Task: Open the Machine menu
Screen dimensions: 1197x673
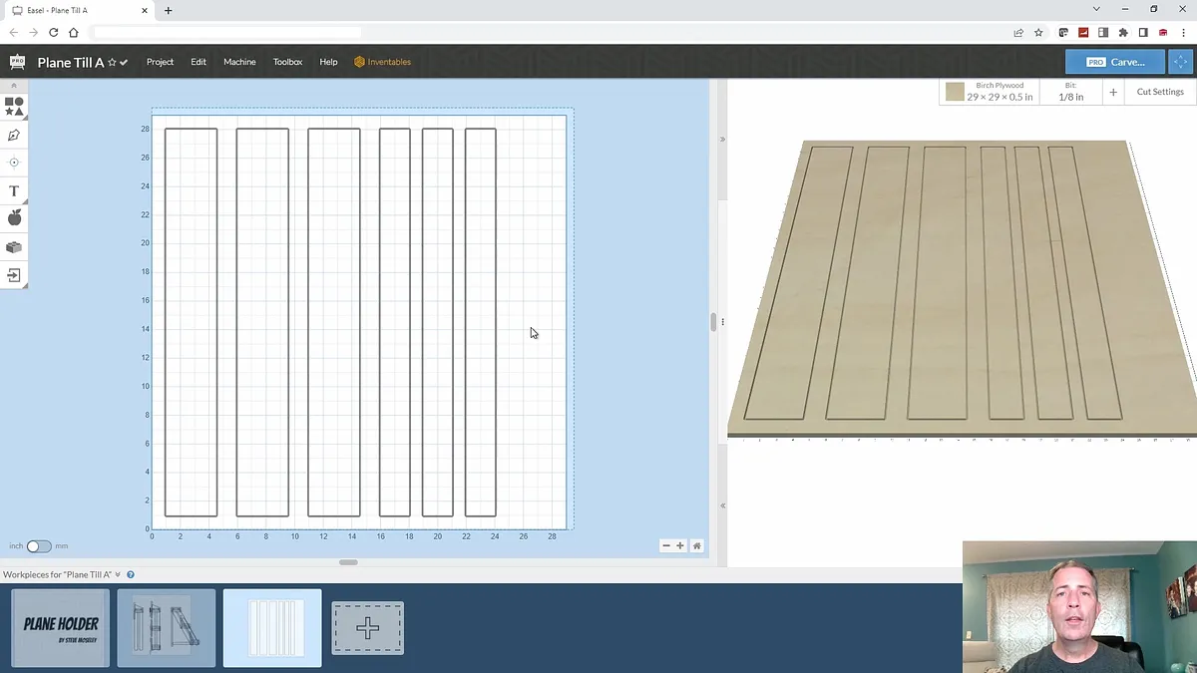Action: point(239,62)
